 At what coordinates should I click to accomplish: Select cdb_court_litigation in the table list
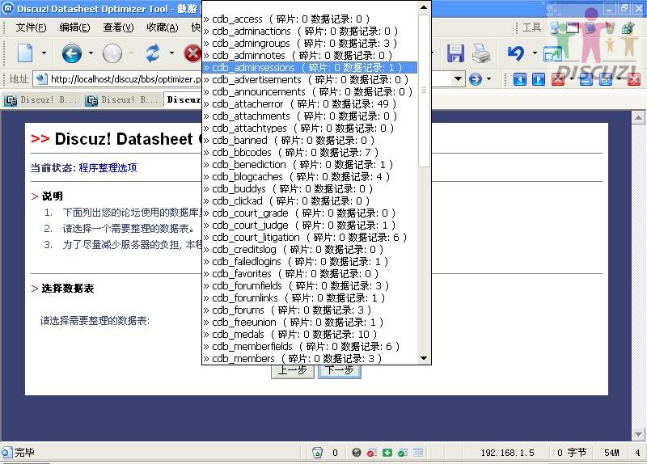click(x=310, y=237)
